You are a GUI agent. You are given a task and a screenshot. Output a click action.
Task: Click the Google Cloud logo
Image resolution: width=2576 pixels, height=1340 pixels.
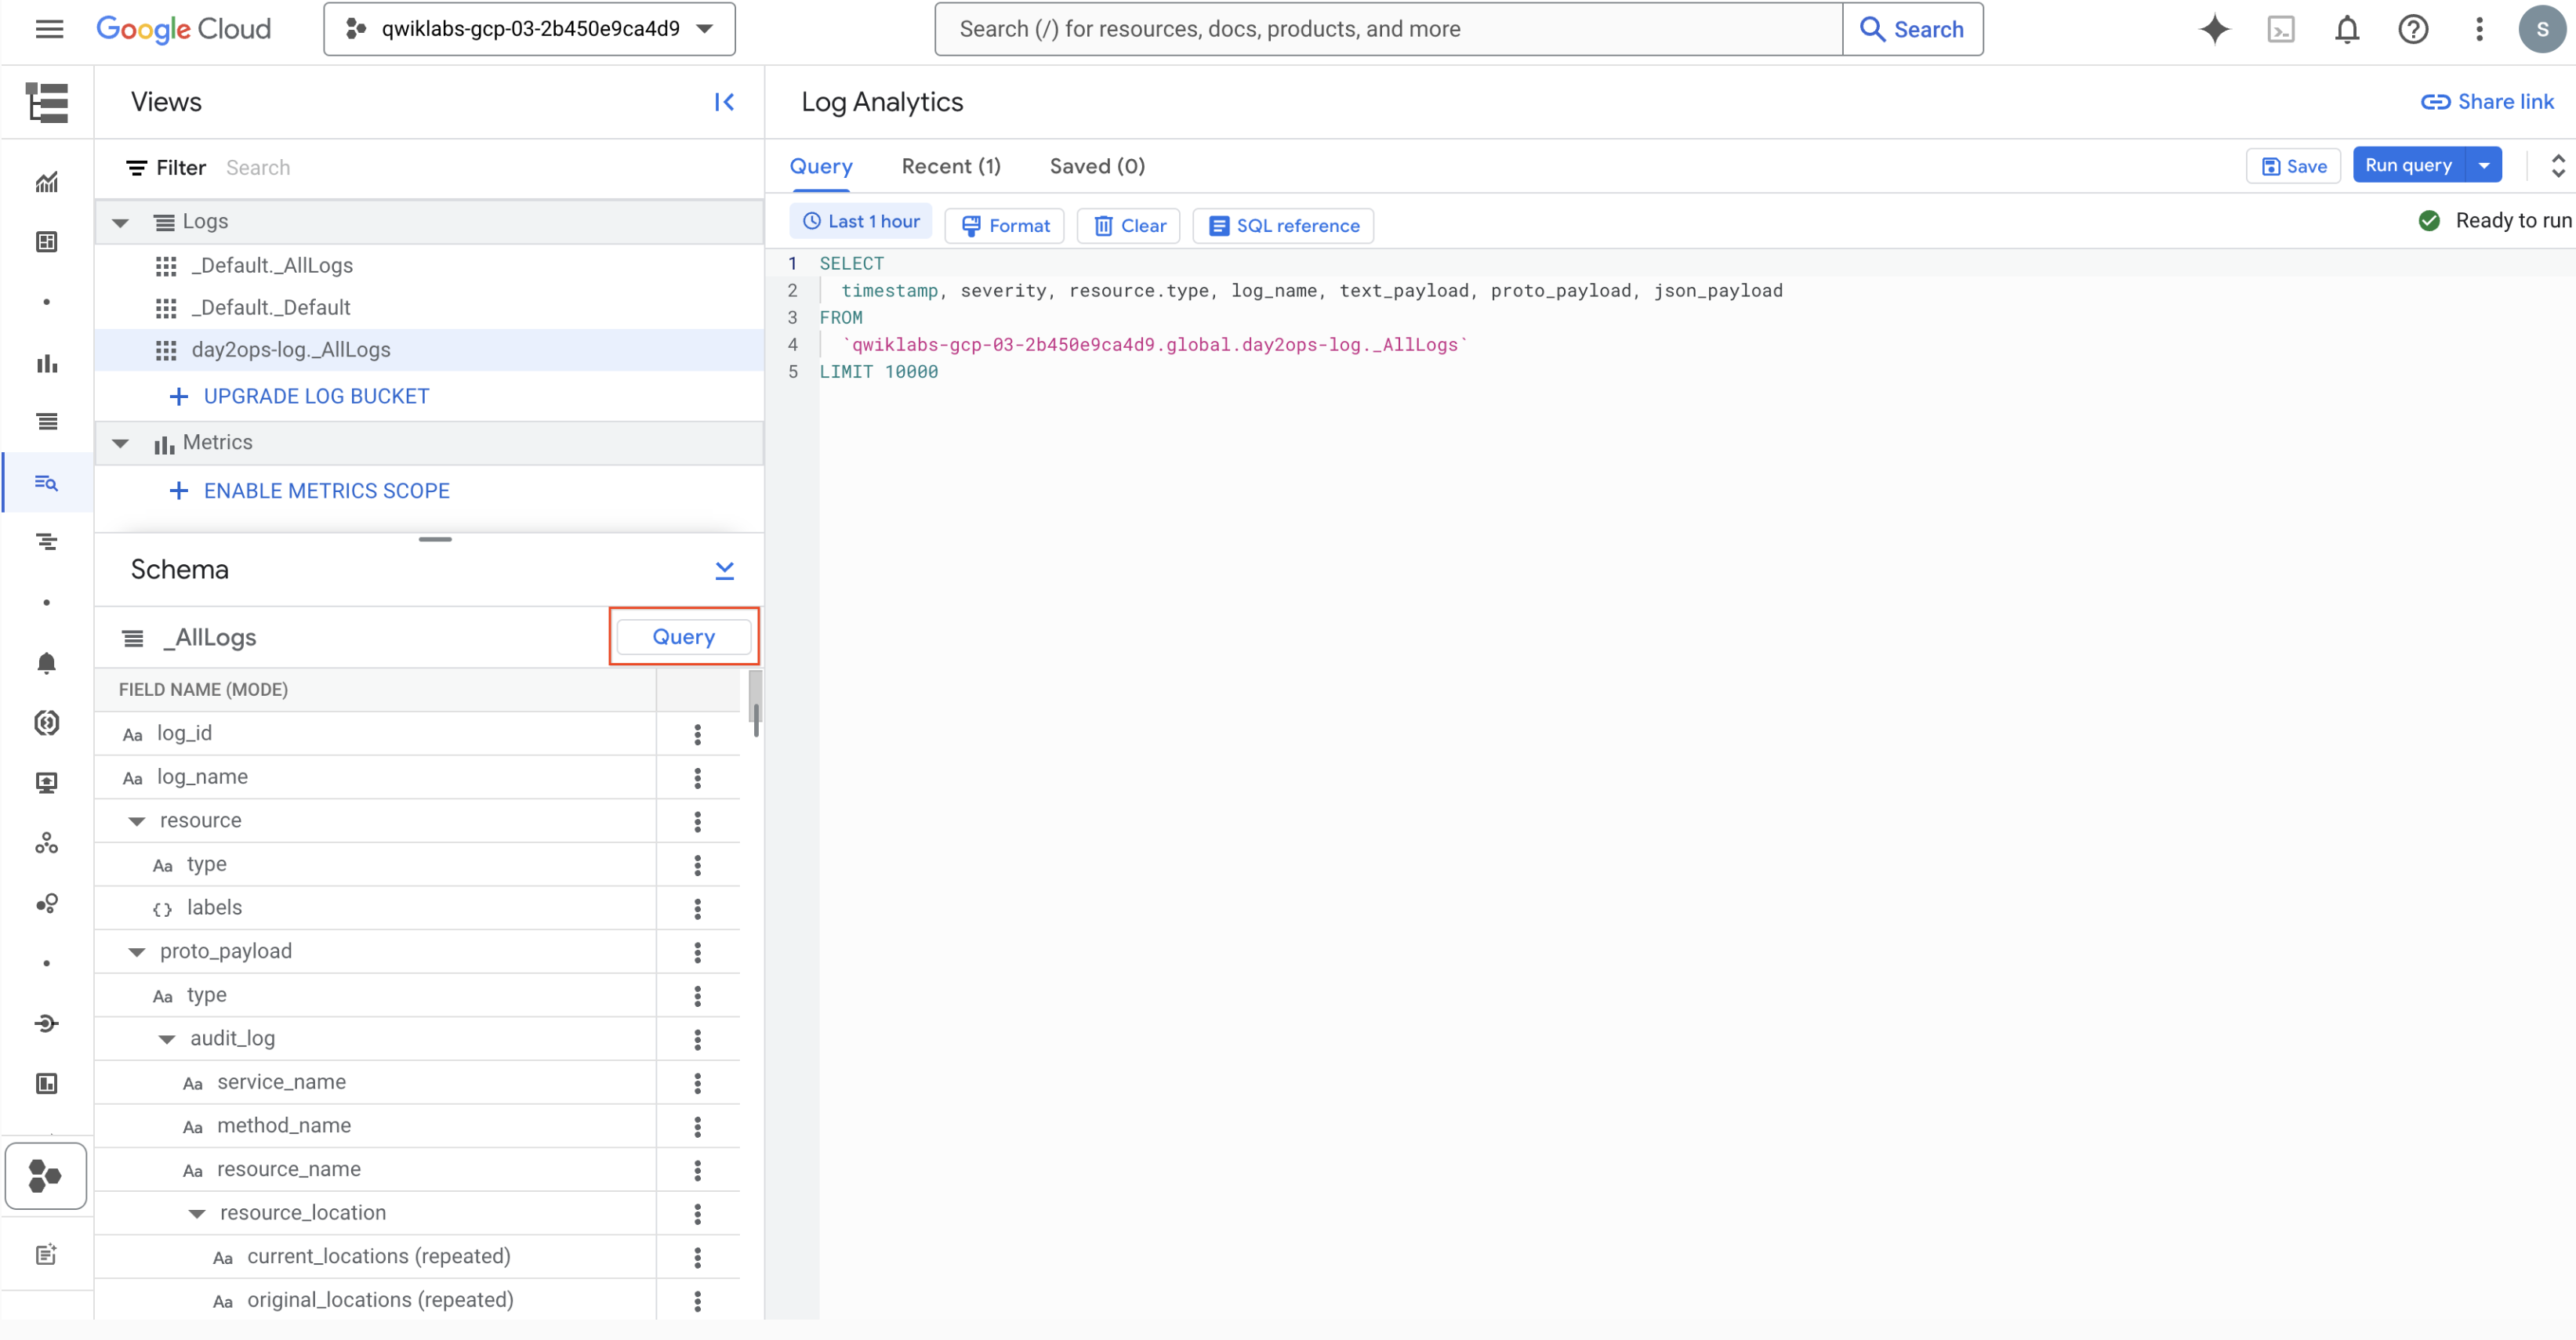pos(184,29)
